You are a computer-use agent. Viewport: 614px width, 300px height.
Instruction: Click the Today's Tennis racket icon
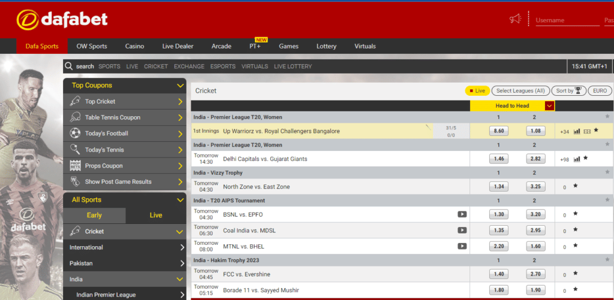coord(75,150)
